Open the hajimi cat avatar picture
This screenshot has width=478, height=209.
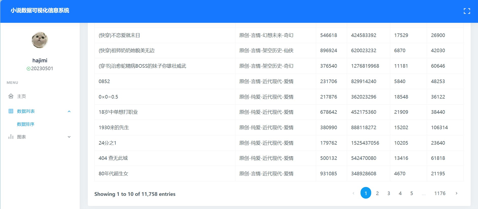pos(40,40)
